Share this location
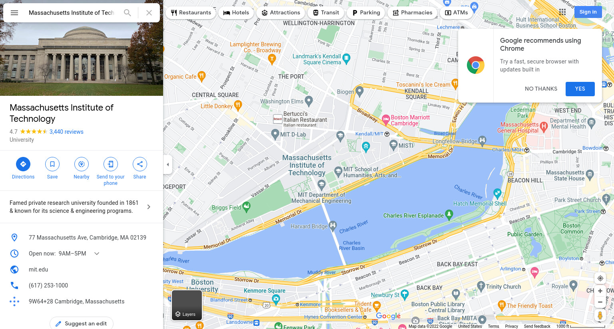Image resolution: width=614 pixels, height=329 pixels. coord(140,164)
